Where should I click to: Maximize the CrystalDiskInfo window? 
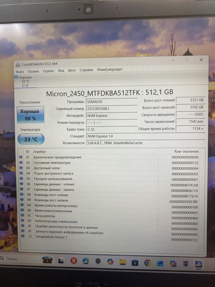(187, 60)
